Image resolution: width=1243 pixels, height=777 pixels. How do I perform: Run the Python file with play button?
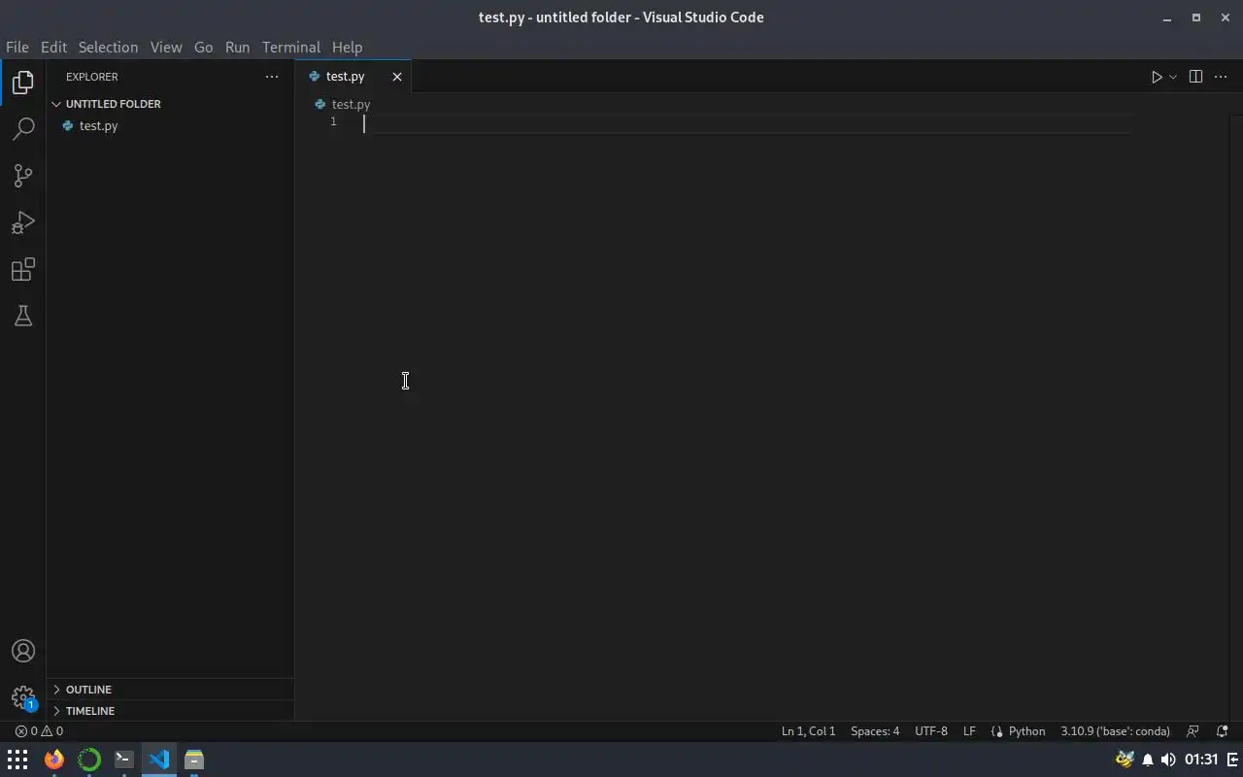1157,77
